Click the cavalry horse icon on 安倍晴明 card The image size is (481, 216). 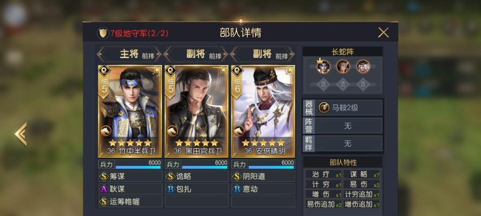(x=239, y=131)
